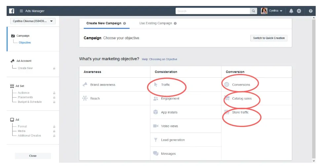Screen dimensions: 319x166
Task: Select the Traffic objective
Action: pyautogui.click(x=186, y=85)
